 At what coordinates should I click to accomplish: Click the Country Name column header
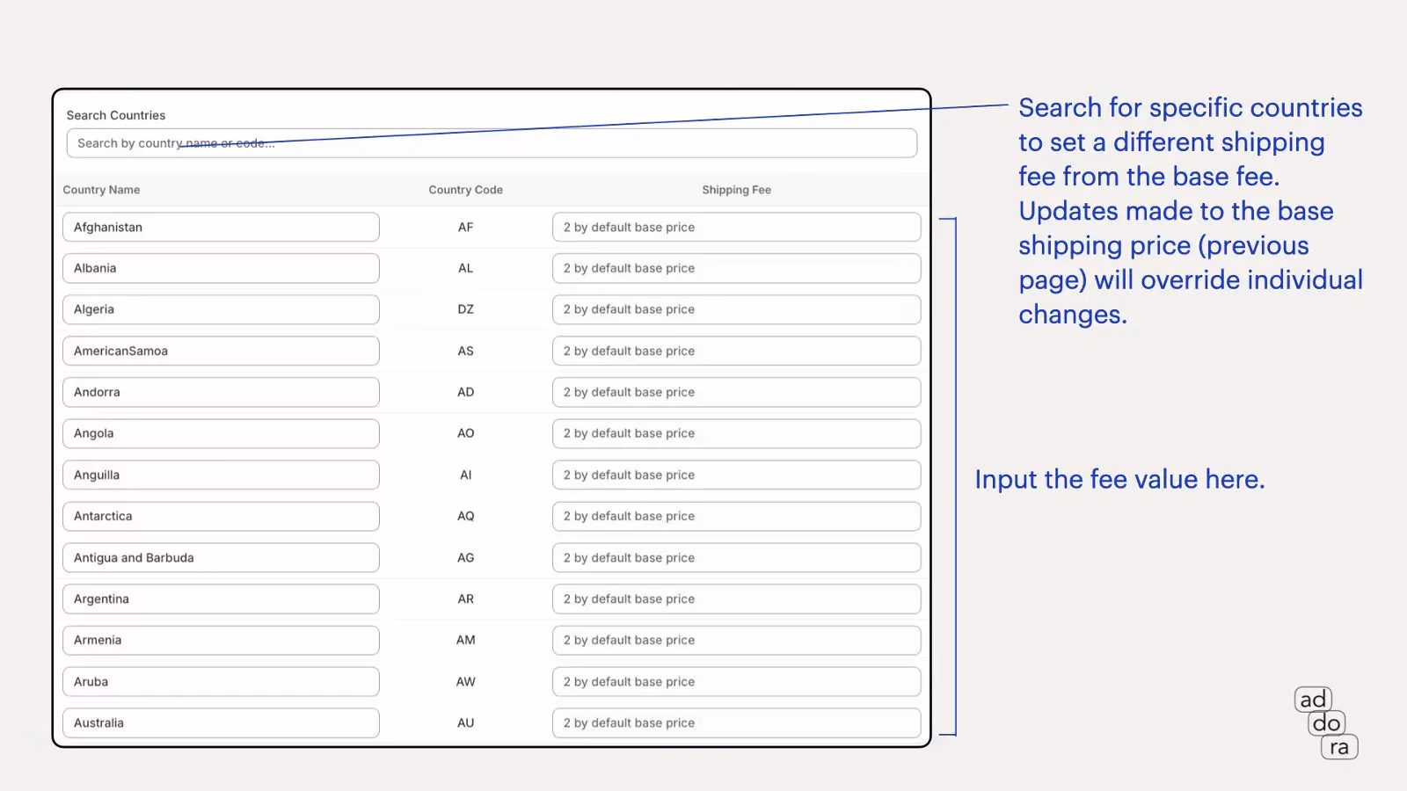[101, 190]
